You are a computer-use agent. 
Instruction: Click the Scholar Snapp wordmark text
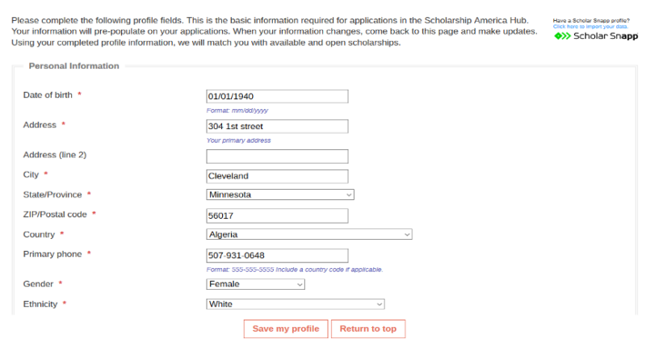click(606, 36)
